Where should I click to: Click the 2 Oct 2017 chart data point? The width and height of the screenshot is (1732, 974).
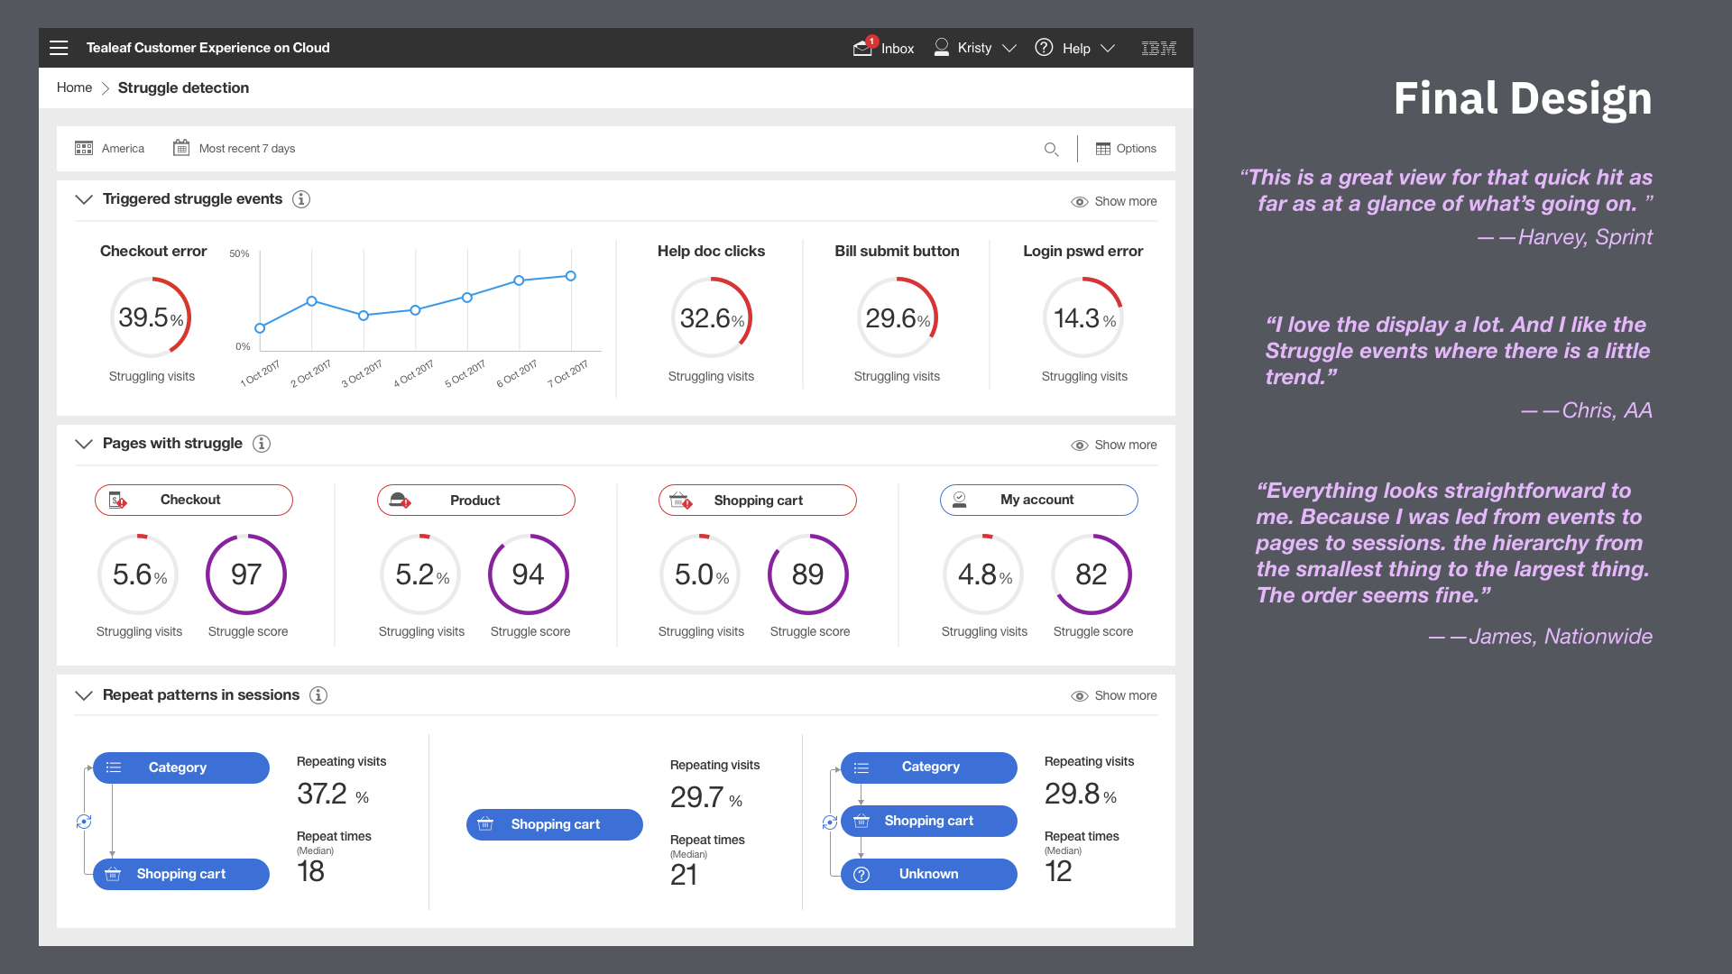pyautogui.click(x=311, y=301)
